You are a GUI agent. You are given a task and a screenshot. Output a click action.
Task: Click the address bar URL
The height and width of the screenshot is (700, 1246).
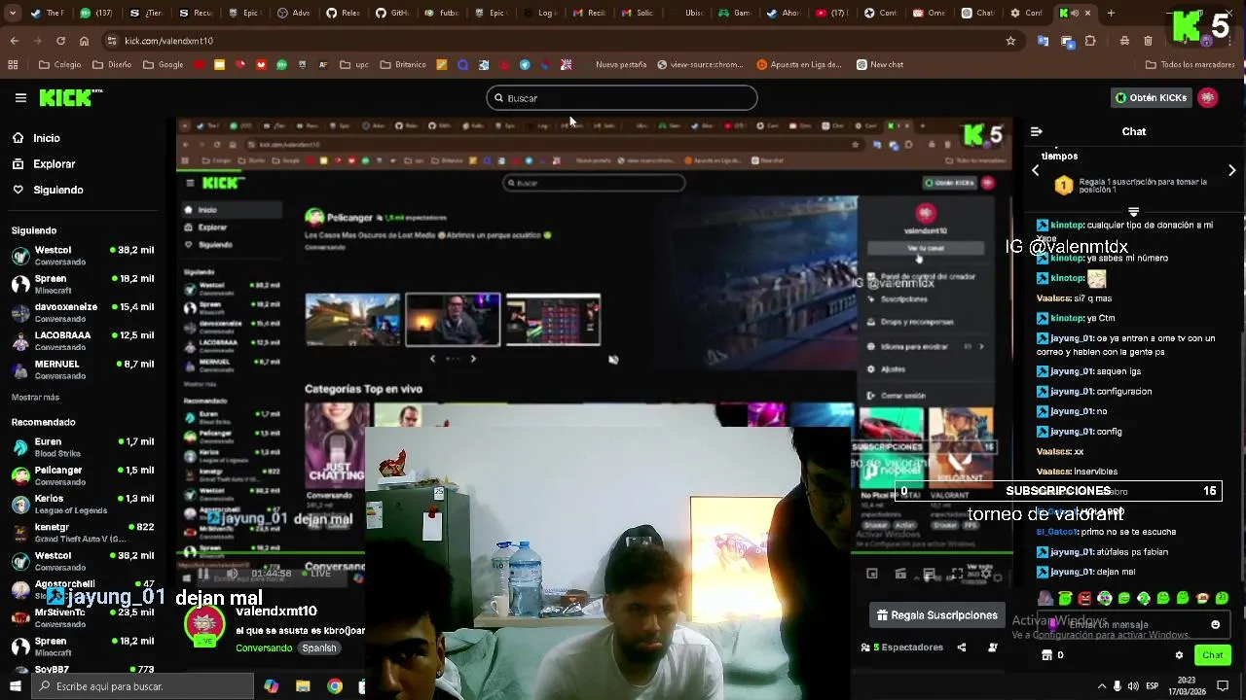(x=168, y=41)
